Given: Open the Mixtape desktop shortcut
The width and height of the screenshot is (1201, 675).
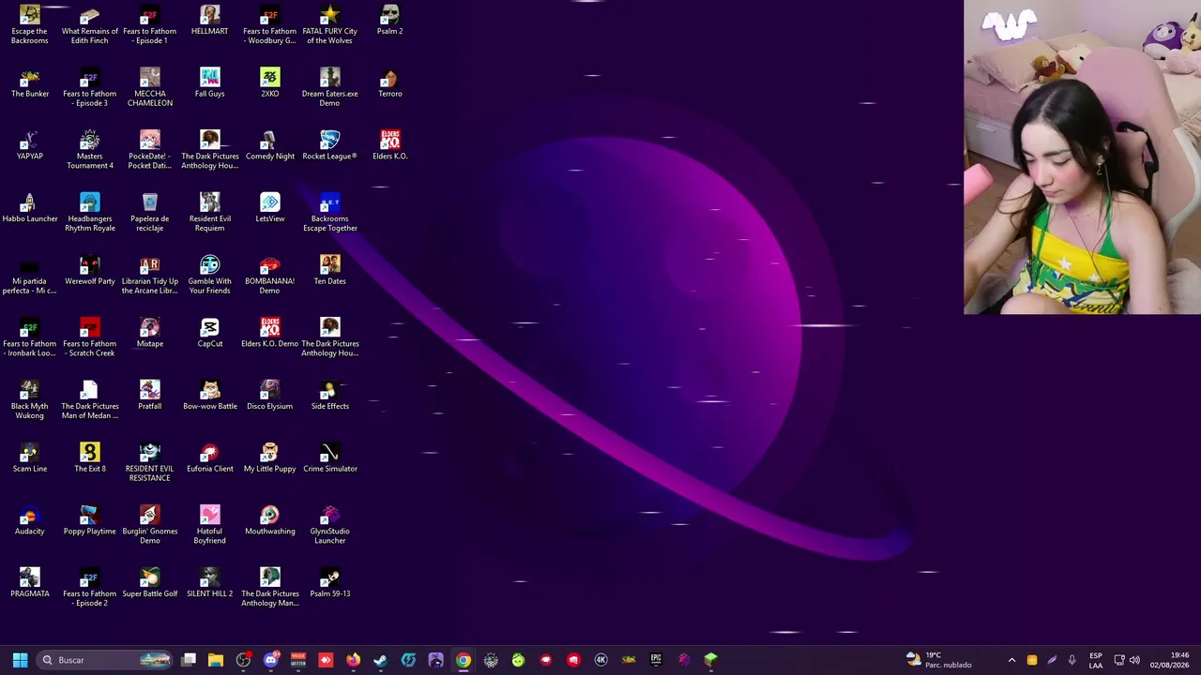Looking at the screenshot, I should click(150, 334).
